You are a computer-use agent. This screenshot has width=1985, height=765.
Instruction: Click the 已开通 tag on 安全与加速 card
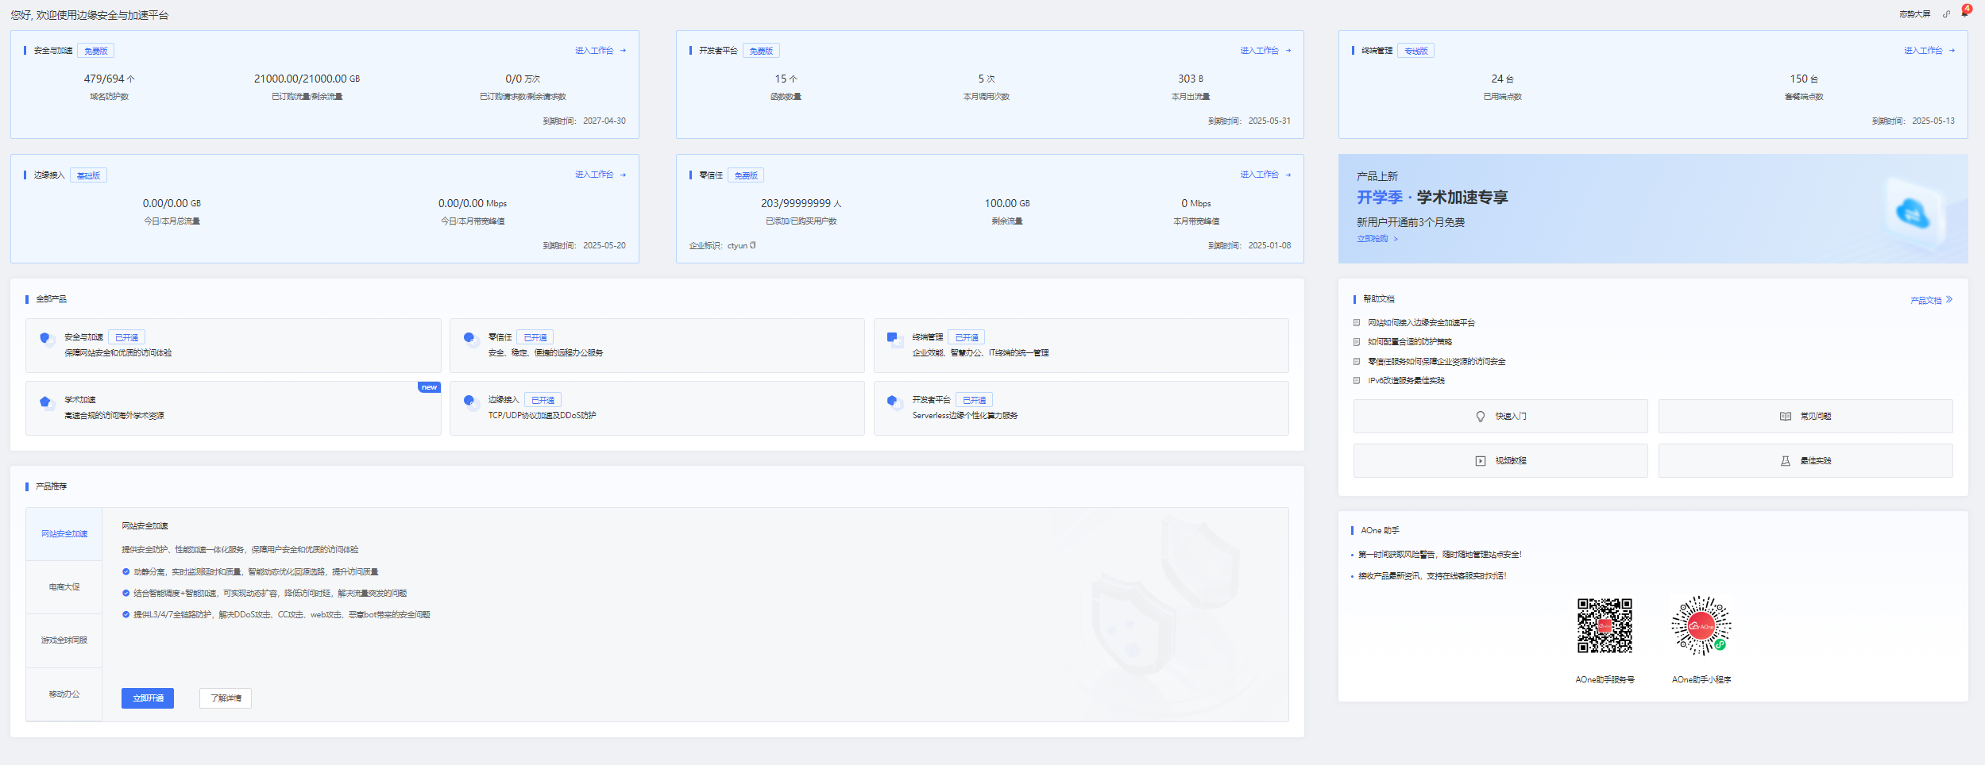[x=126, y=338]
